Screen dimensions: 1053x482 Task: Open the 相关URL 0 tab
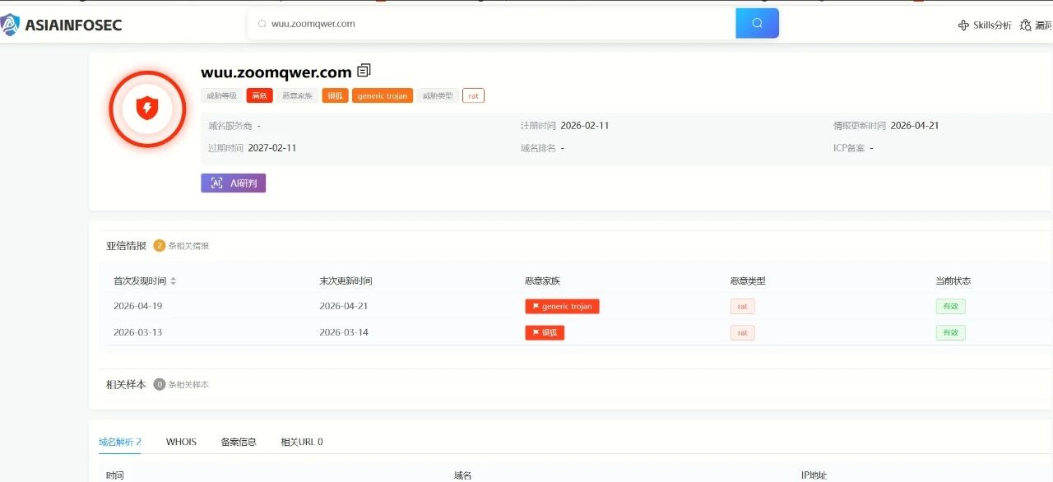pyautogui.click(x=301, y=442)
